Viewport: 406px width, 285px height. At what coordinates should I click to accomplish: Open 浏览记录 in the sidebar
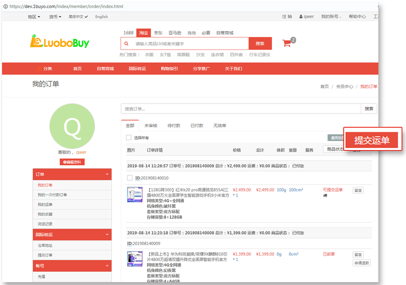[x=45, y=224]
